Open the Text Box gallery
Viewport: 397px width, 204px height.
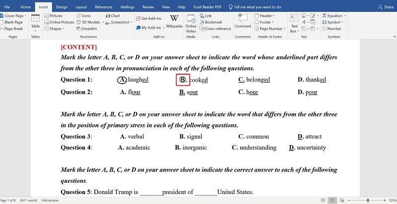coord(294,23)
